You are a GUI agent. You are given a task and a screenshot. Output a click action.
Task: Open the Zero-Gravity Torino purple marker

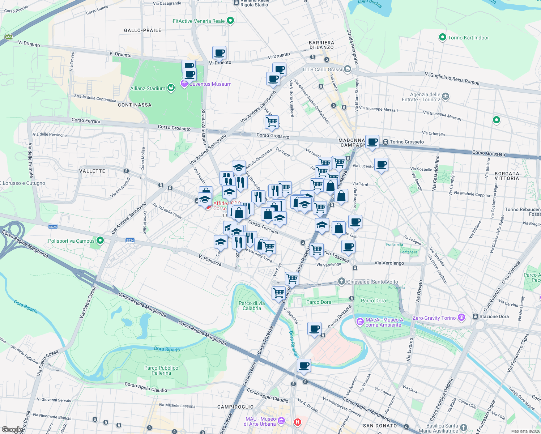[461, 317]
